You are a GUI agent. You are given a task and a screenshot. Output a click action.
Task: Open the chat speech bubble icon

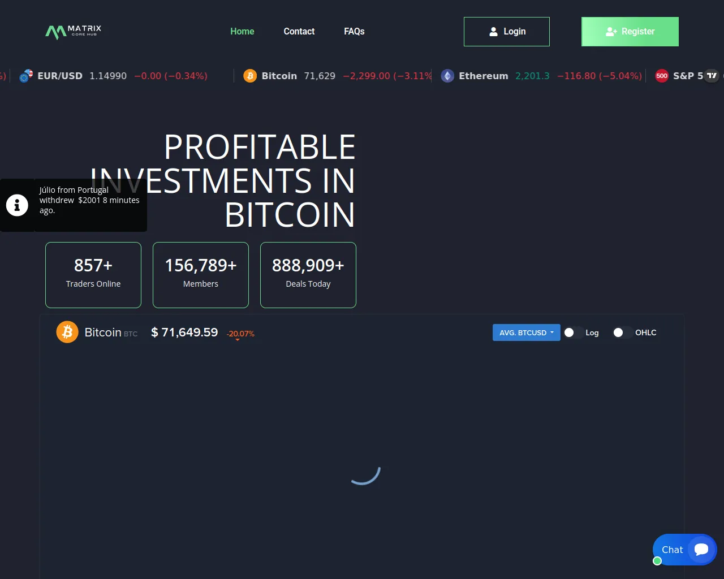click(701, 550)
